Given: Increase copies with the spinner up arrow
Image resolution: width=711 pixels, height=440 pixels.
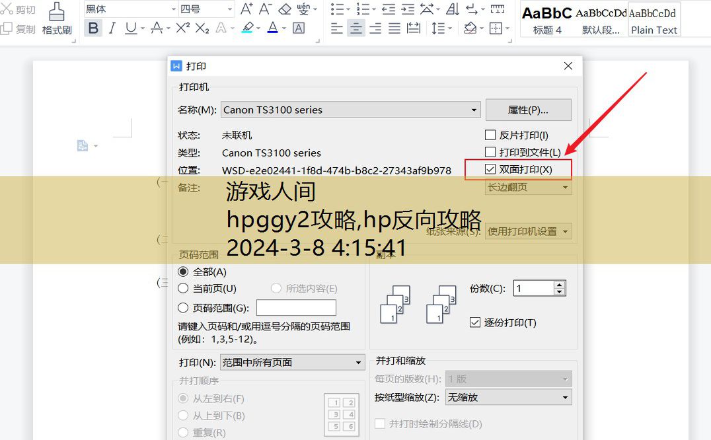Looking at the screenshot, I should 560,285.
